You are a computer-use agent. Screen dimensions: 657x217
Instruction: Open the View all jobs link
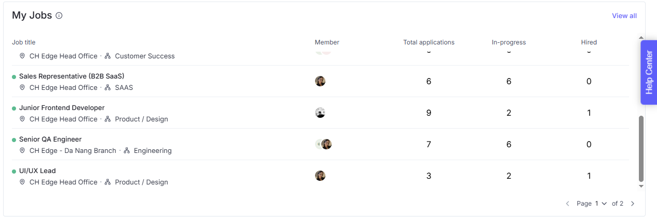point(624,16)
